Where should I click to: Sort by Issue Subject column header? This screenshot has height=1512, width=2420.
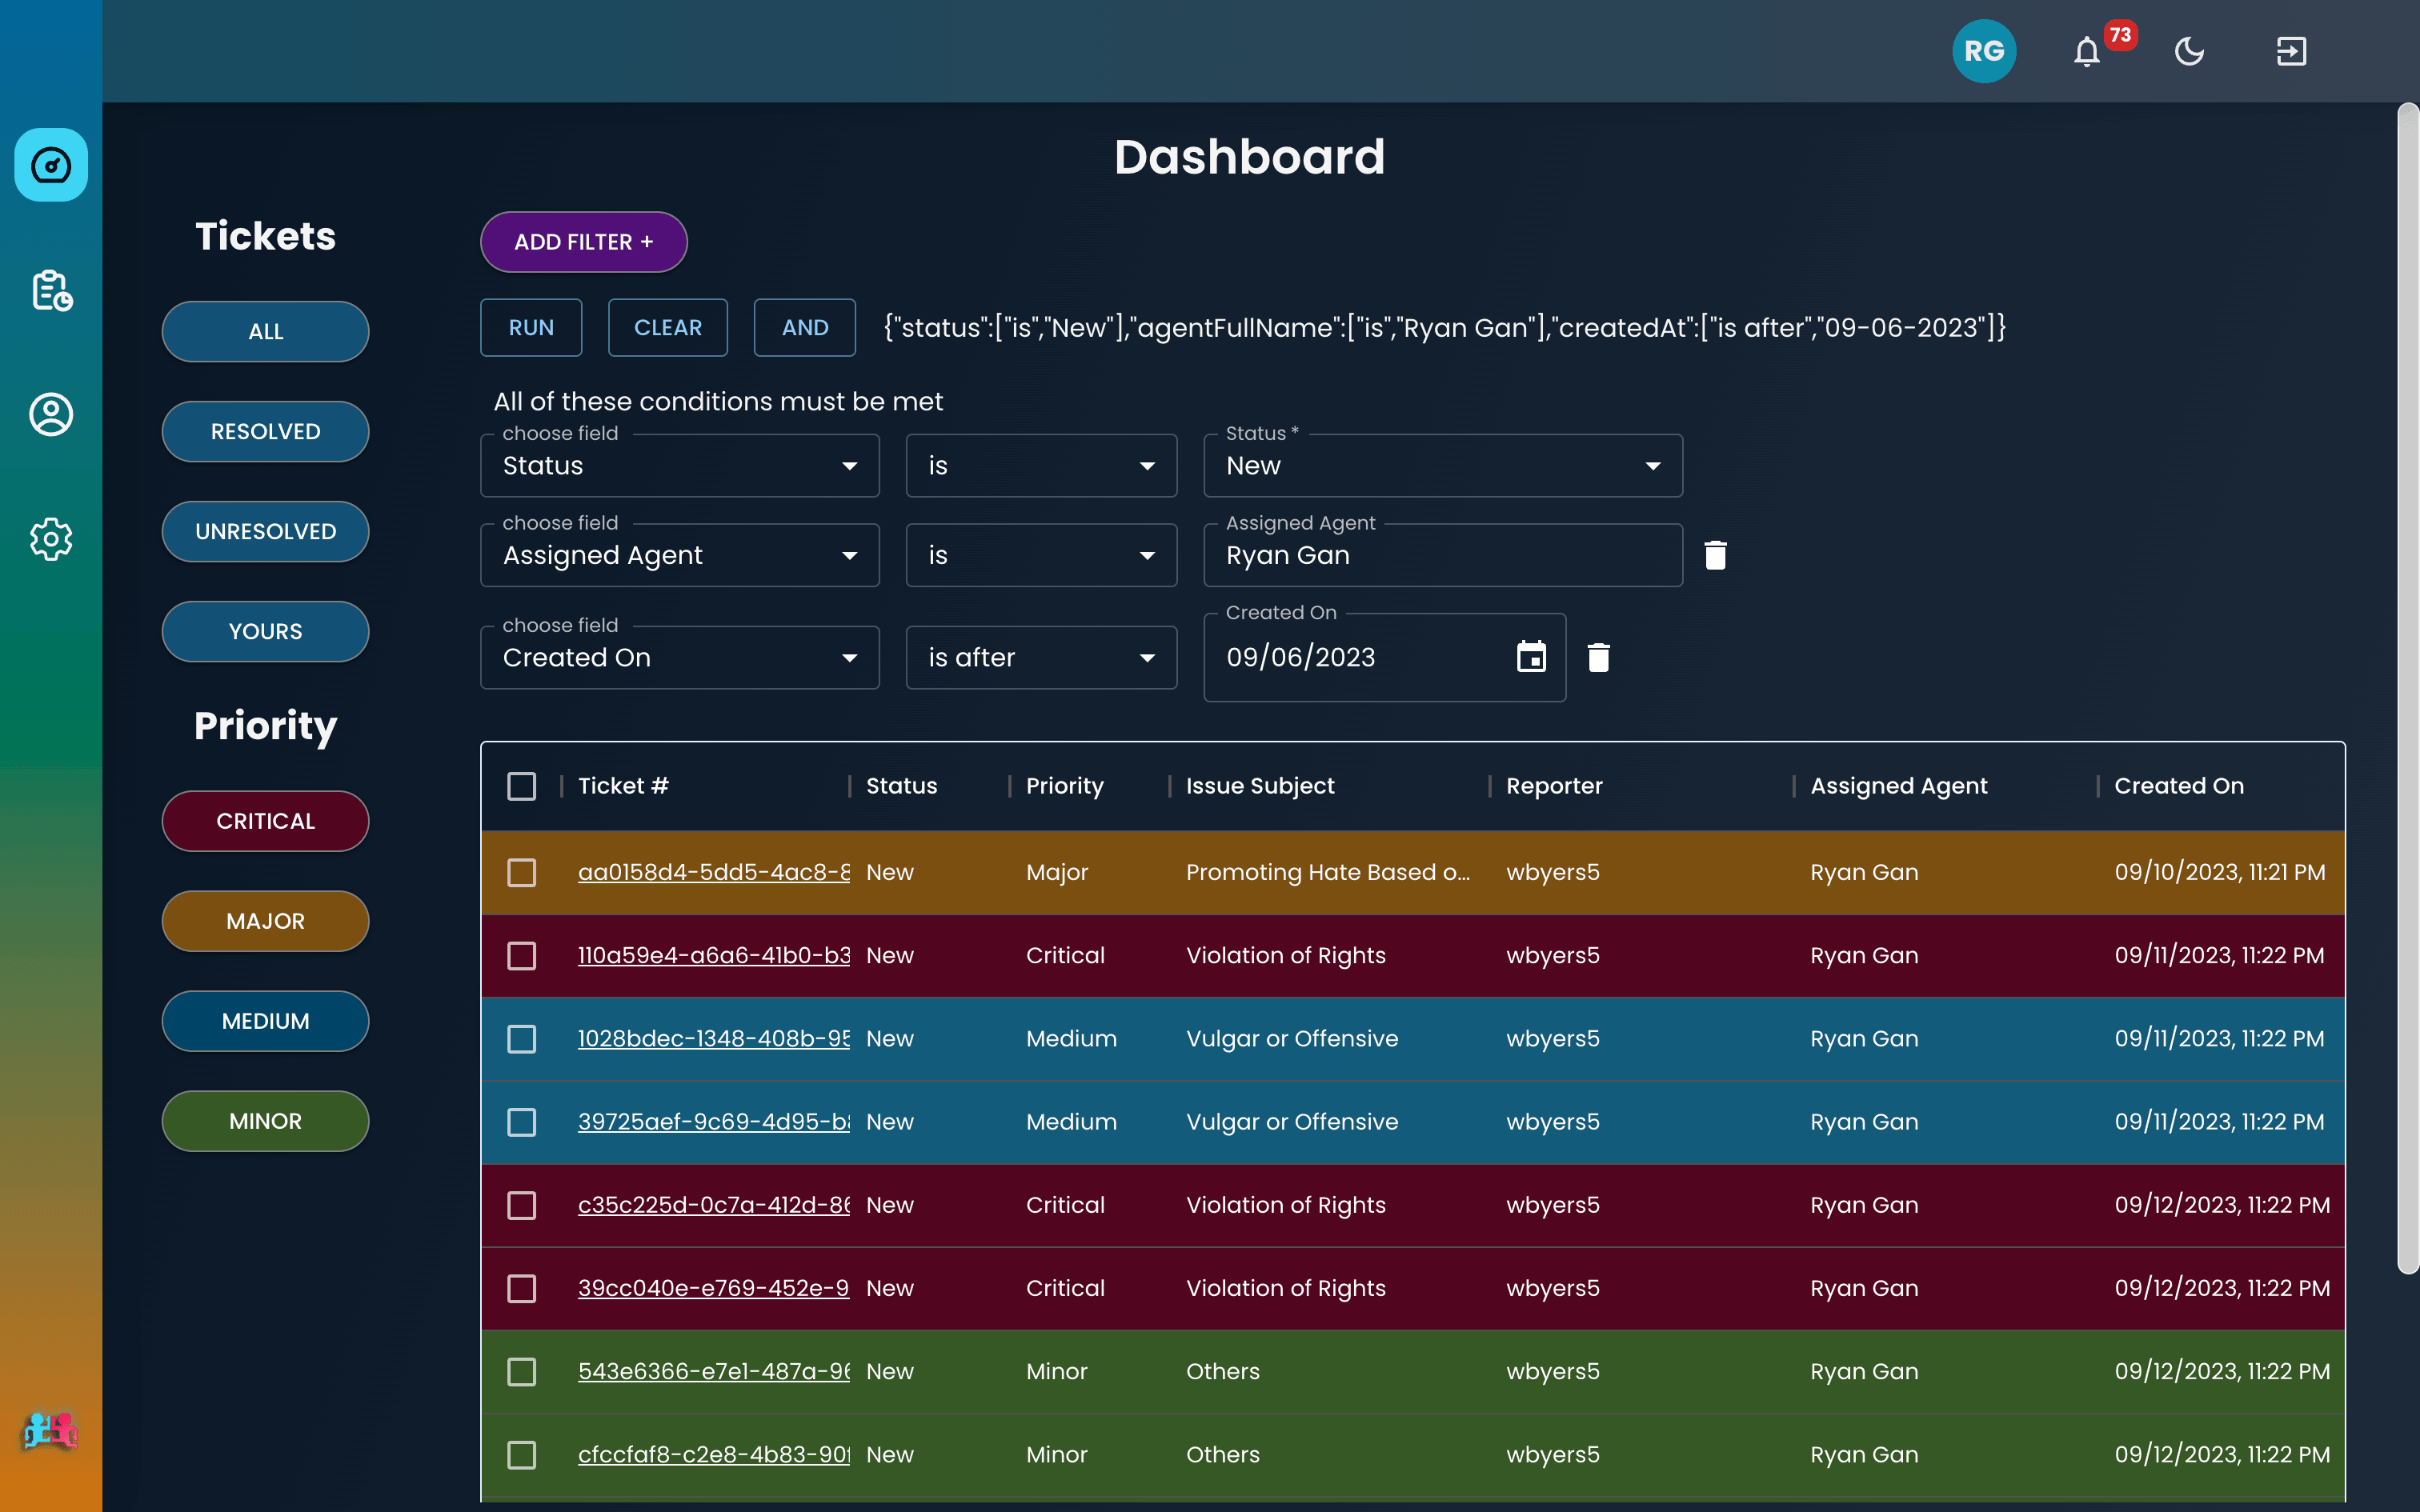pyautogui.click(x=1260, y=786)
